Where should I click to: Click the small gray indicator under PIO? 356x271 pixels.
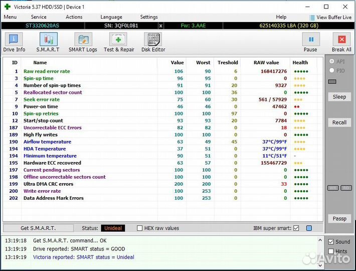pos(332,81)
